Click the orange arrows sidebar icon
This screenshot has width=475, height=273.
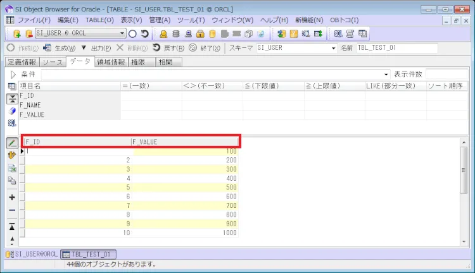[12, 155]
